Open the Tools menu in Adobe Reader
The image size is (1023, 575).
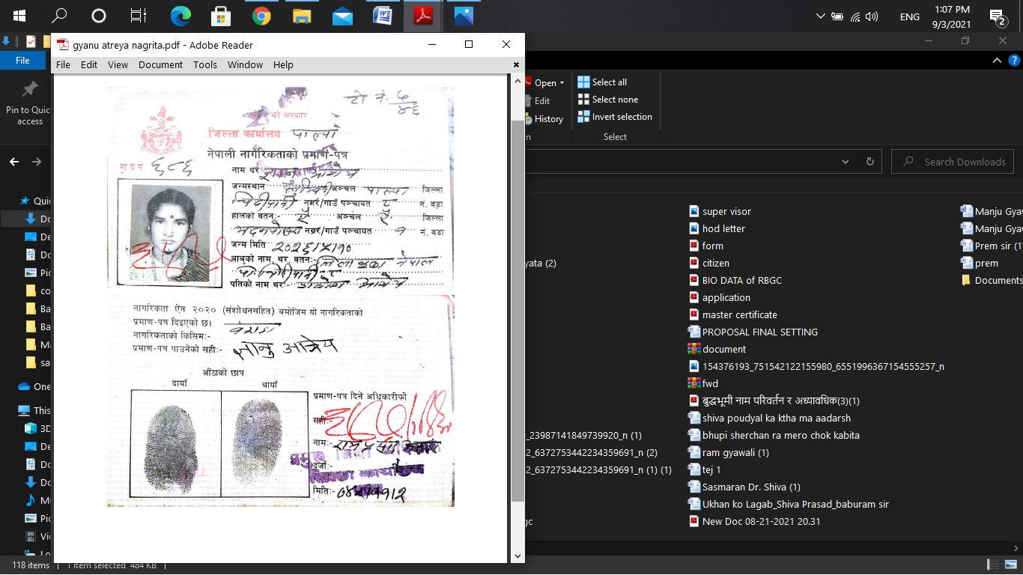point(204,65)
